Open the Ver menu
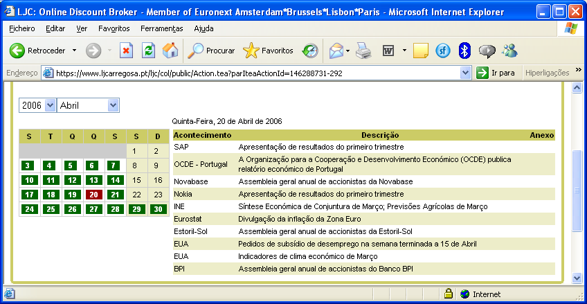Screen dimensions: 587x304 [x=82, y=28]
